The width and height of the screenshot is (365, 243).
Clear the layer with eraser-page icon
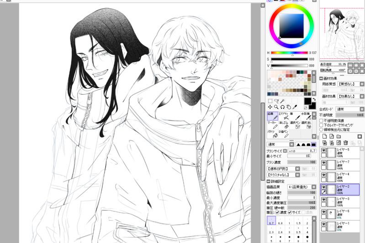coord(339,143)
